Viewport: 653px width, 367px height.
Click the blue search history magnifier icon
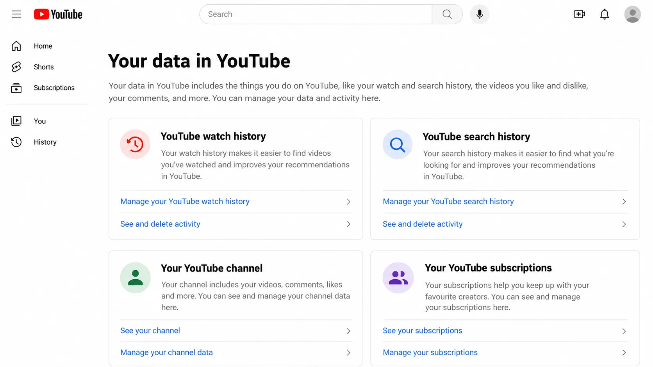coord(398,145)
